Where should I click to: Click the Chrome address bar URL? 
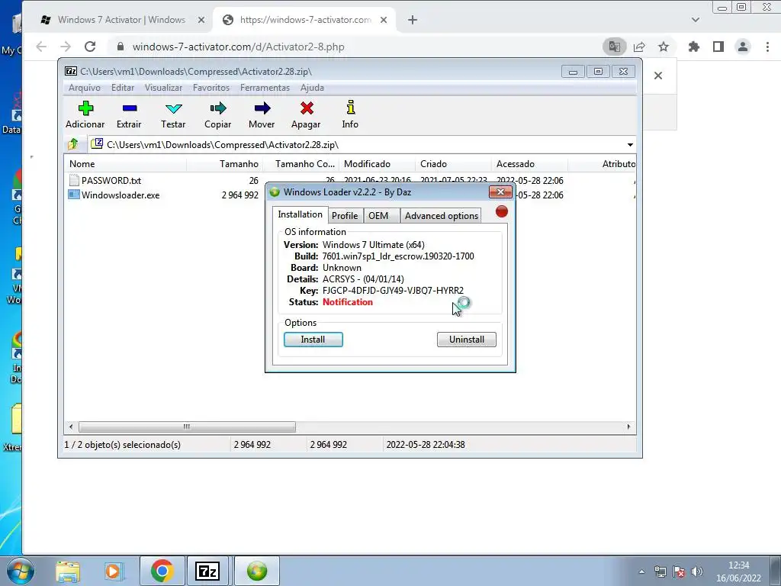click(238, 47)
